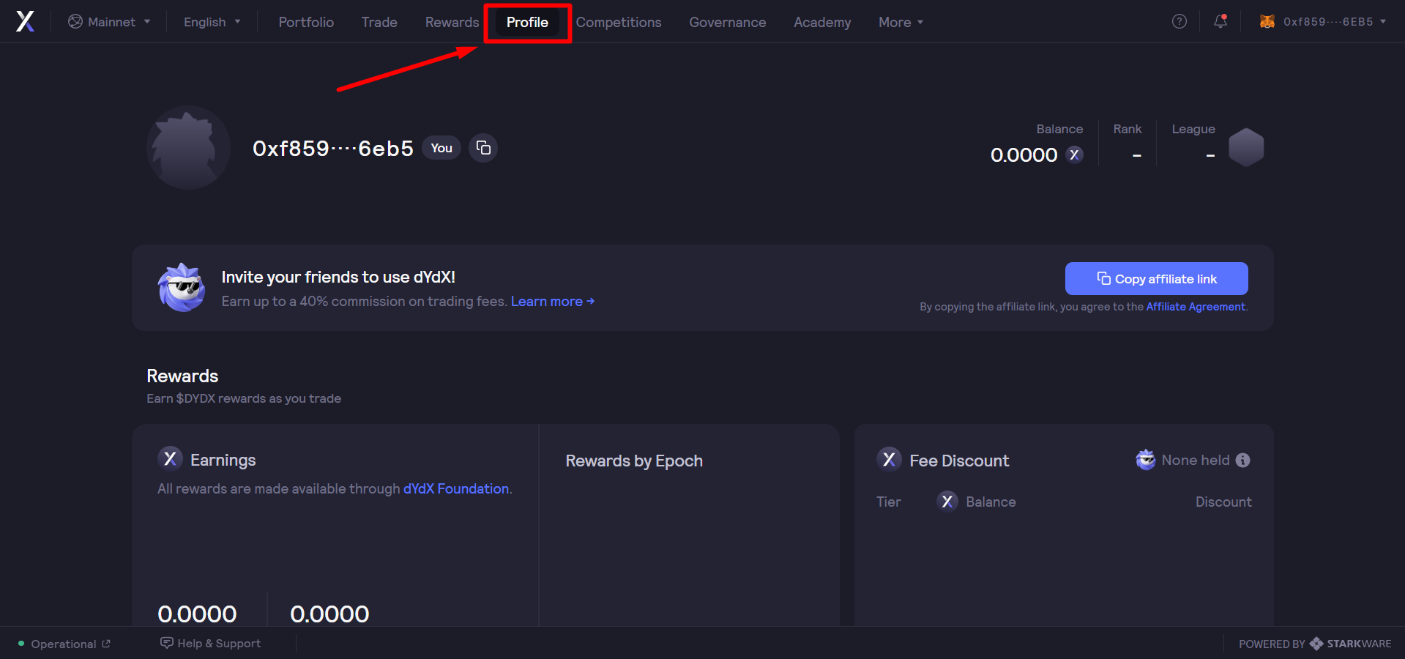The image size is (1405, 659).
Task: Open the Affiliate Agreement link
Action: click(x=1195, y=307)
